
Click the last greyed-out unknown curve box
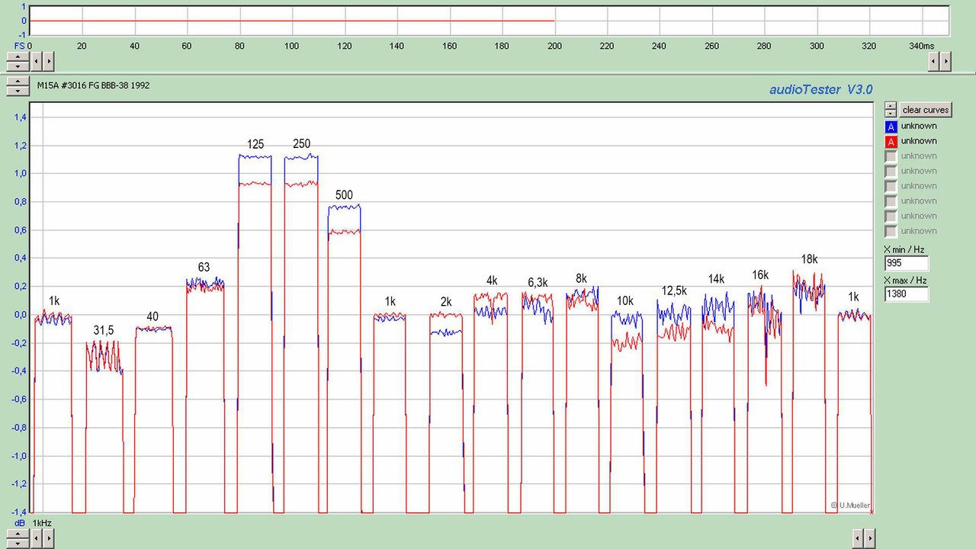coord(891,231)
